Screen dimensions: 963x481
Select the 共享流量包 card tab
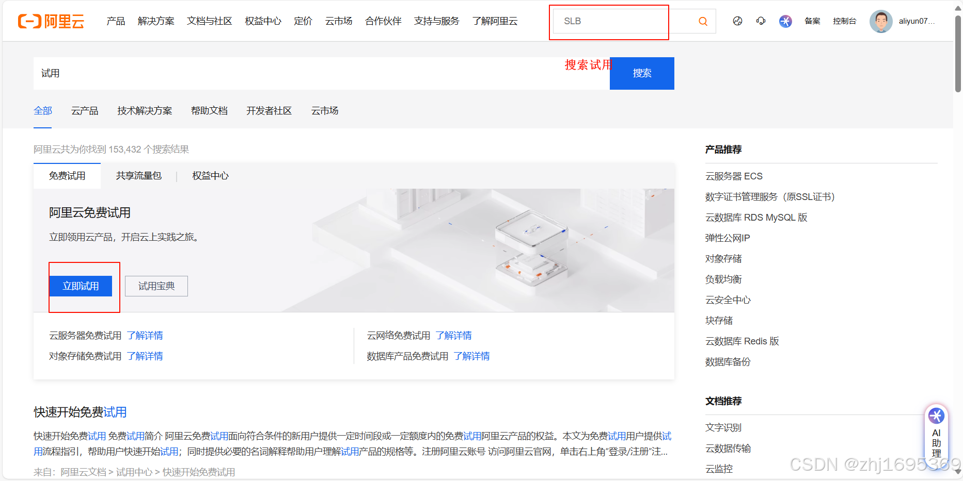(x=139, y=176)
